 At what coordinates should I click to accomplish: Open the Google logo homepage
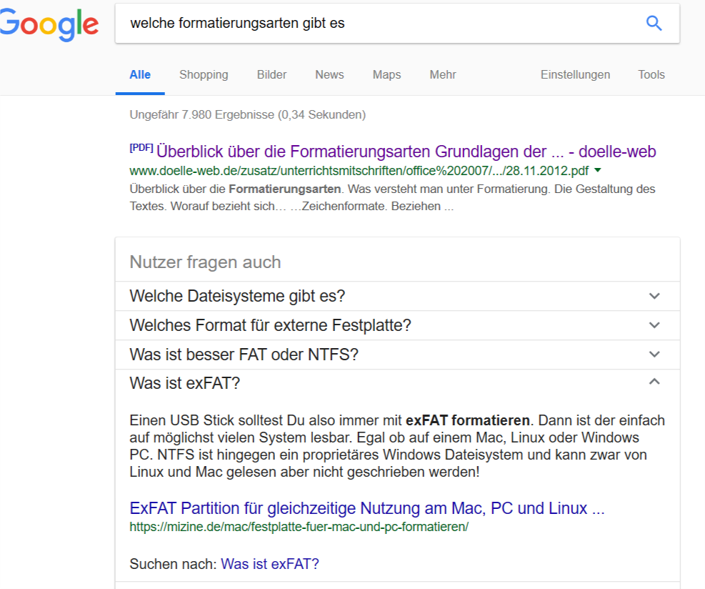click(x=49, y=25)
